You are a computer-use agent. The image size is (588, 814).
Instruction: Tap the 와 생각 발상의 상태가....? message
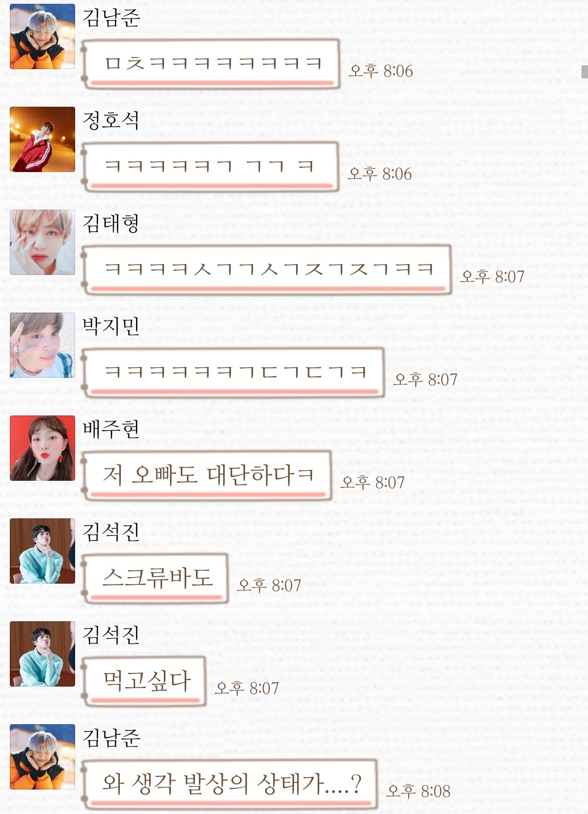tap(229, 784)
